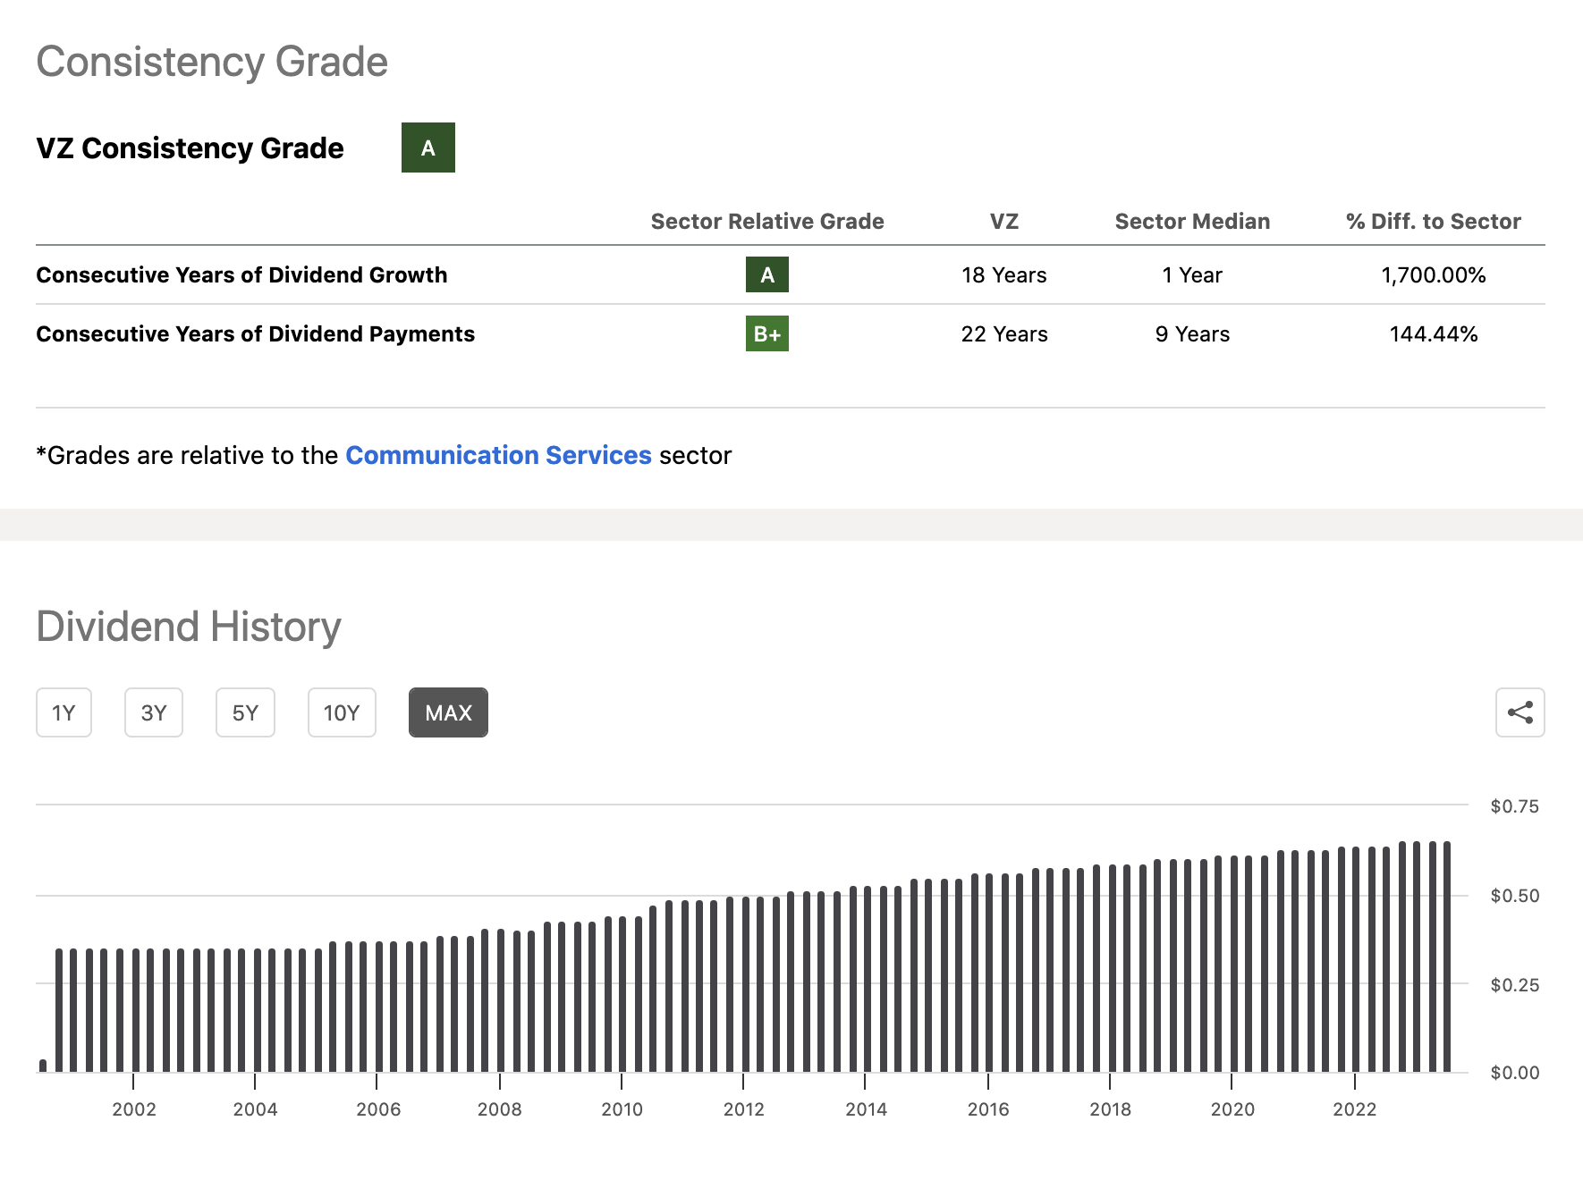This screenshot has height=1180, width=1583.
Task: Click the 2008 axis label
Action: 499,1108
